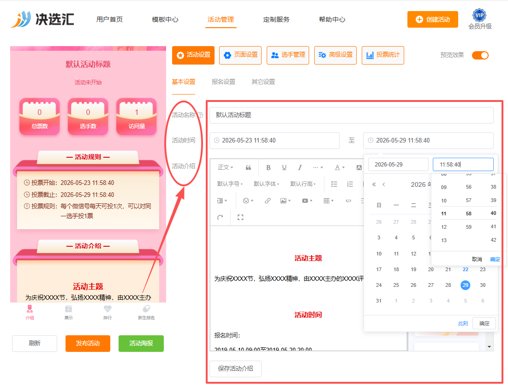
Task: Open the insert video dropdown
Action: (307, 201)
